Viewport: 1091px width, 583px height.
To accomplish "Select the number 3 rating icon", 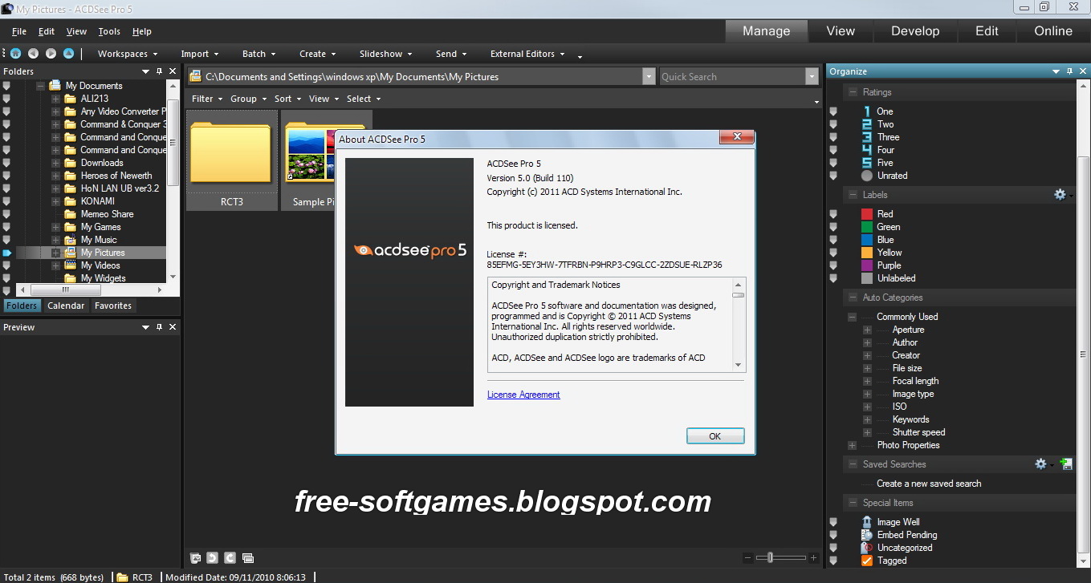I will 867,137.
